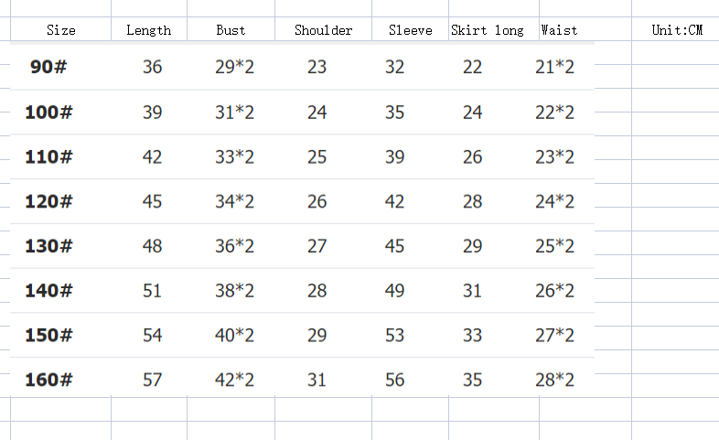Click Bust value 33*2 for size 110#
The height and width of the screenshot is (440, 719).
coord(234,157)
